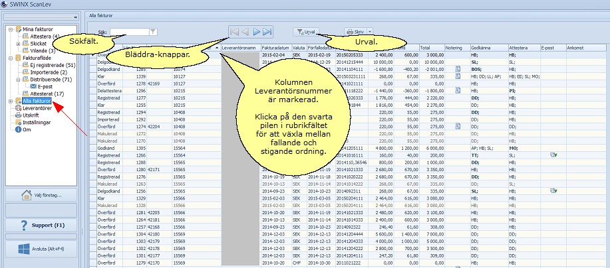Viewport: 610px width, 268px height.
Task: Click the Skriv print button
Action: (356, 32)
